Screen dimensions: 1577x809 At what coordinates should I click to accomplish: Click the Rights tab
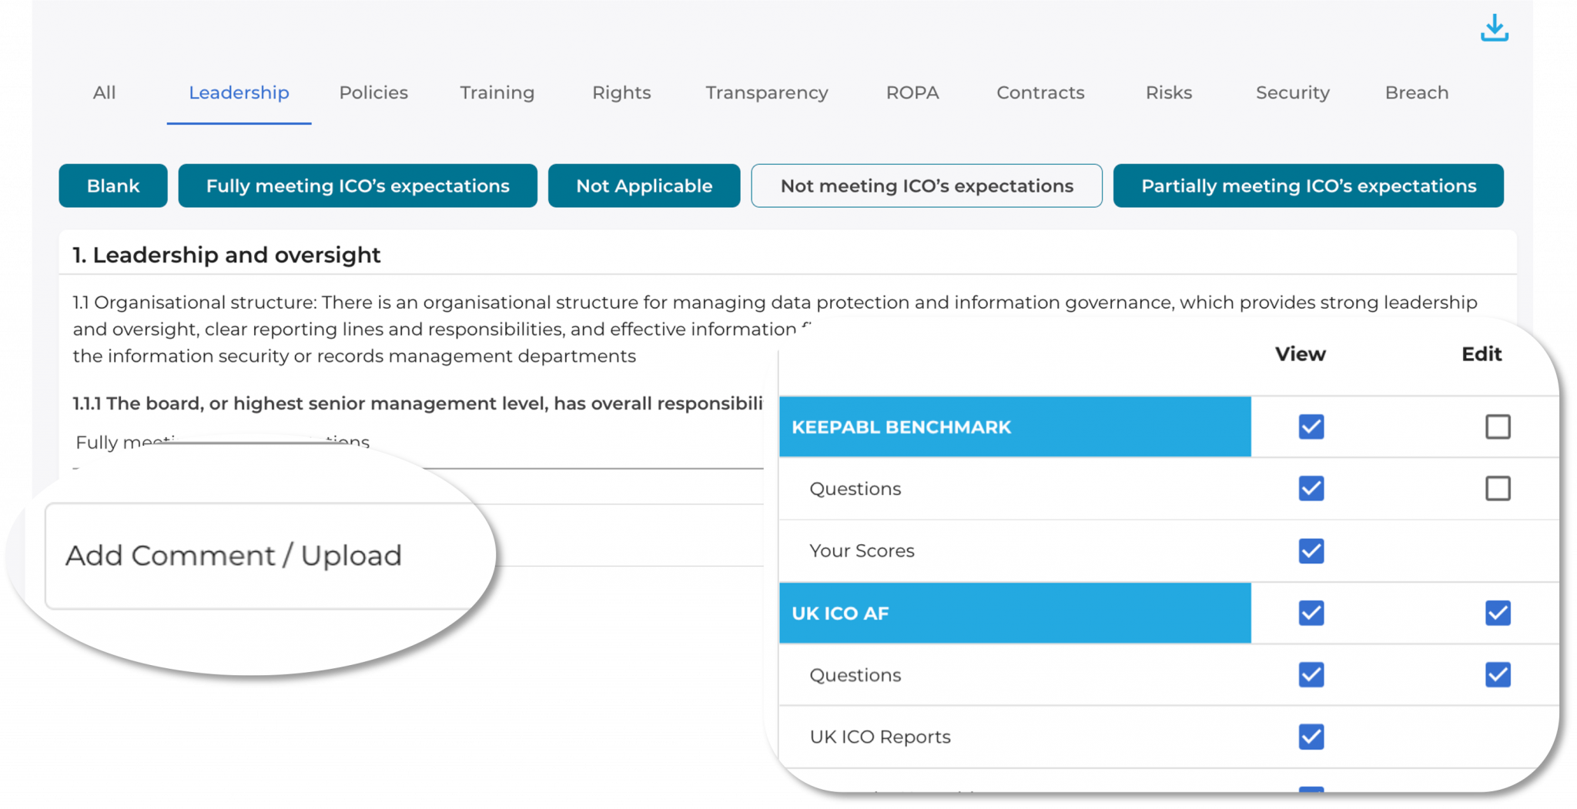click(x=621, y=92)
